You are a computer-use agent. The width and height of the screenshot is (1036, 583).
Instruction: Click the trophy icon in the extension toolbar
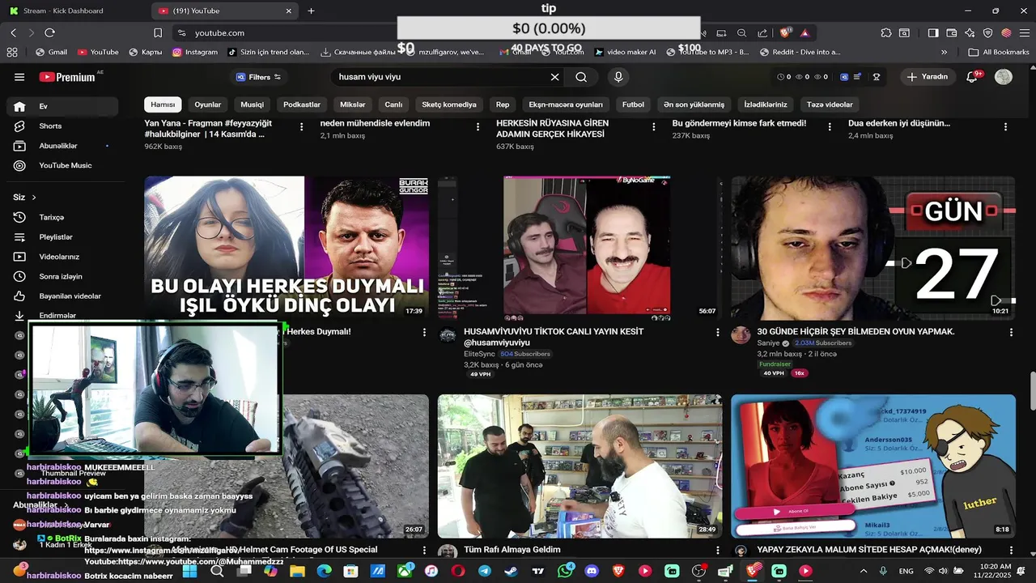click(877, 77)
